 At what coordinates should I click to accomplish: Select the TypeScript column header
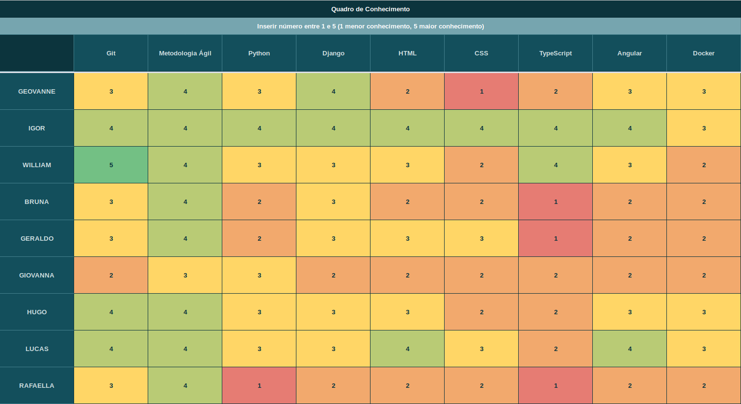point(556,53)
